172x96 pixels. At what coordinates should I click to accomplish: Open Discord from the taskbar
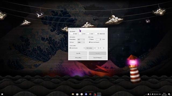(86, 94)
